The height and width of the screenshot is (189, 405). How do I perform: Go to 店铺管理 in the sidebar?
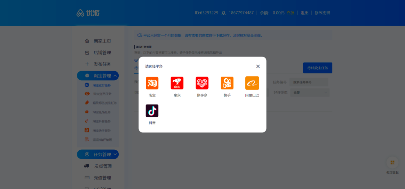click(102, 52)
